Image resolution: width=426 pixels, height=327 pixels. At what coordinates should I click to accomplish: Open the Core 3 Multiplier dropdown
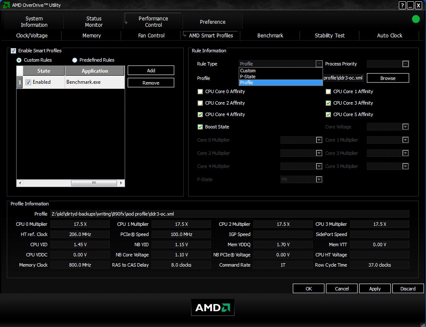click(x=405, y=153)
